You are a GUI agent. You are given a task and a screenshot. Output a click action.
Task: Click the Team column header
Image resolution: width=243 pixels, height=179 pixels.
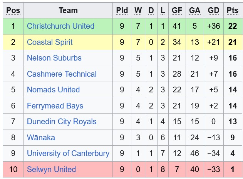[68, 10]
